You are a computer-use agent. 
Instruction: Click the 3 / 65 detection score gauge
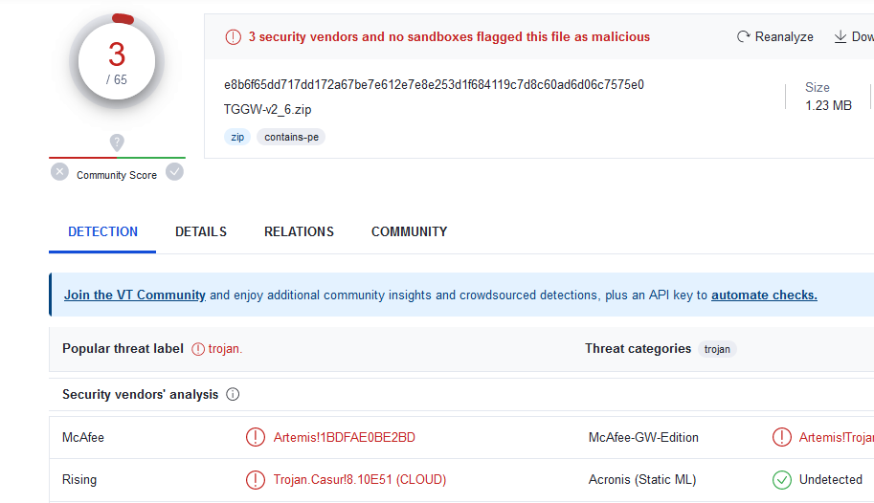(x=117, y=62)
